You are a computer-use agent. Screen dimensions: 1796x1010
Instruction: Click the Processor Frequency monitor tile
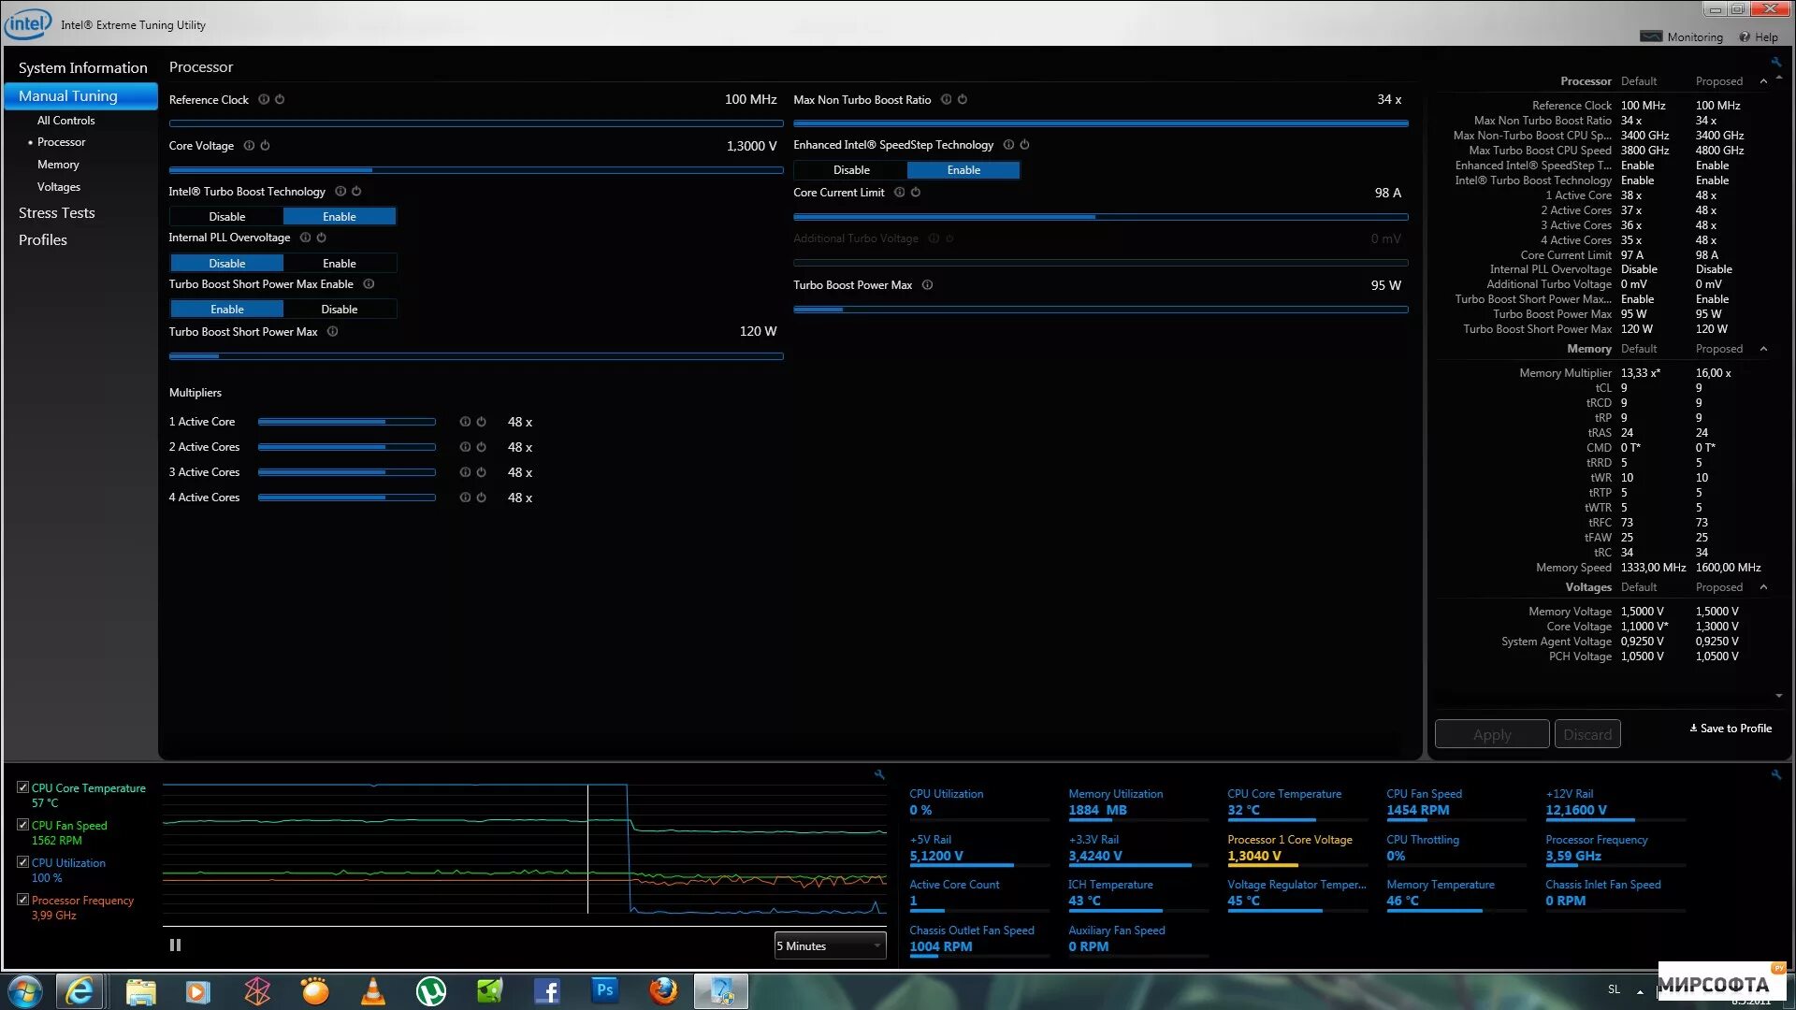[x=1615, y=850]
